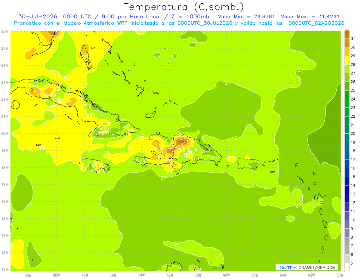The height and width of the screenshot is (279, 361).
Task: Click the blue swatch between 15 and 16
Action: click(x=347, y=173)
